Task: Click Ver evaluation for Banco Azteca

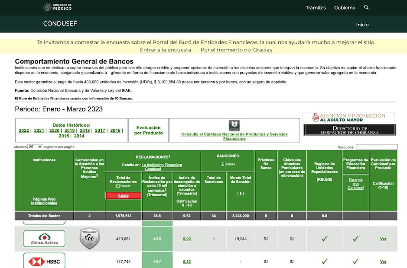Action: (383, 239)
